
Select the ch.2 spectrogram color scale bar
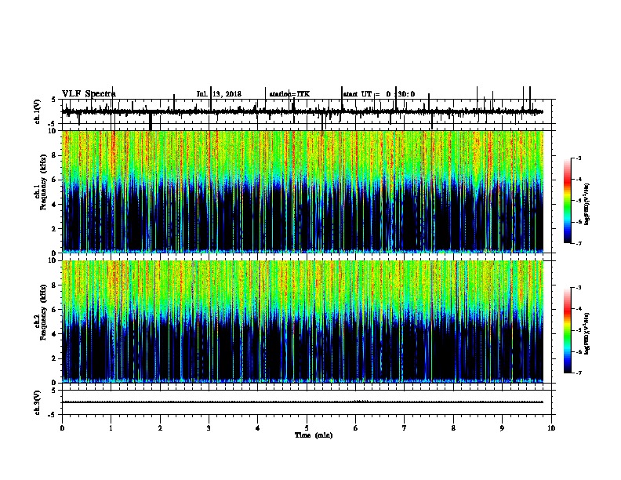point(568,330)
